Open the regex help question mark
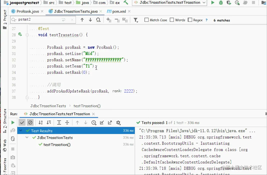Viewport: 267px width, 175px height. 207,20
